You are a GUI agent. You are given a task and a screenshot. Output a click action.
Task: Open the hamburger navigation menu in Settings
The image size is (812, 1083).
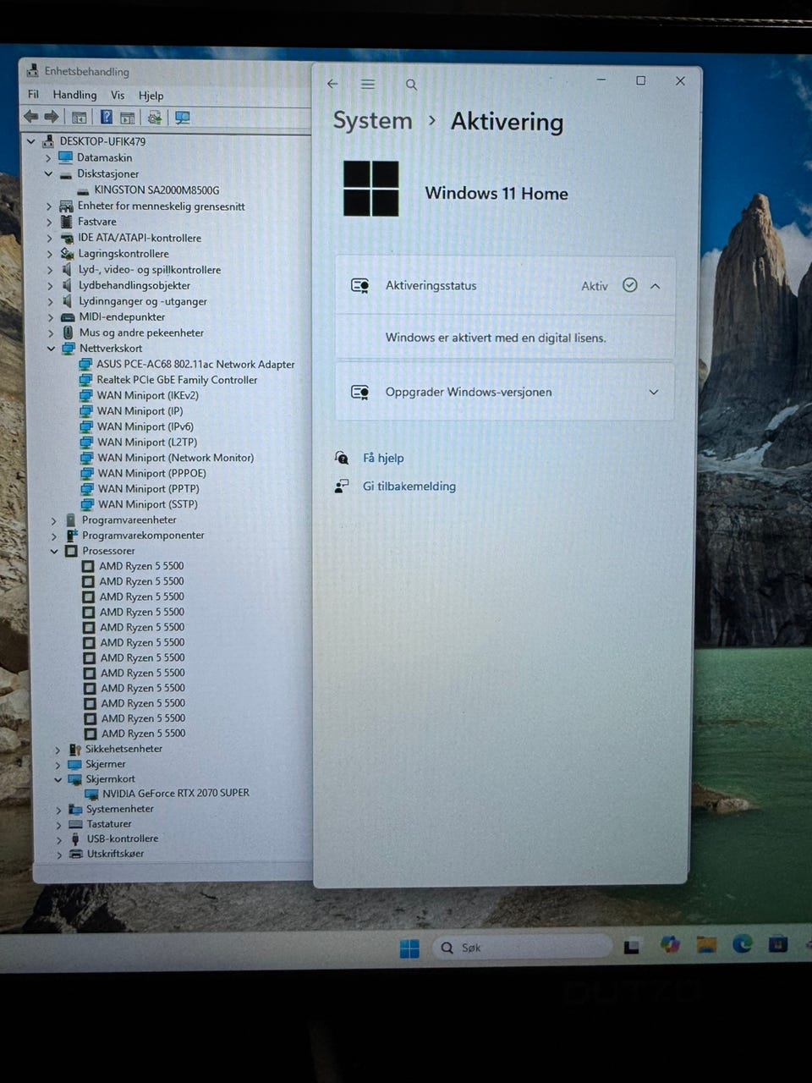tap(368, 85)
